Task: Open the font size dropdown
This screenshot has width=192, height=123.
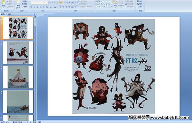Action: coord(45,3)
